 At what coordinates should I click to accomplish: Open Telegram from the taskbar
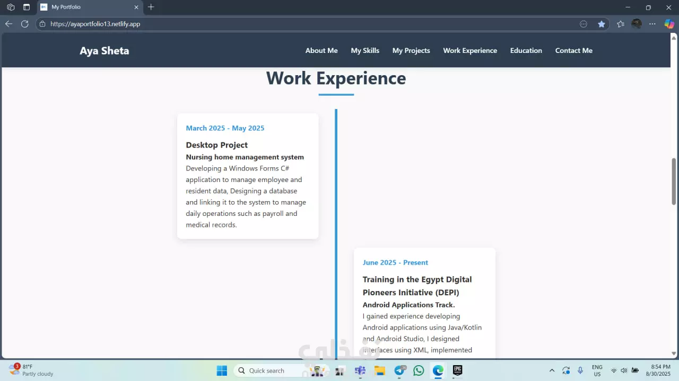[400, 370]
